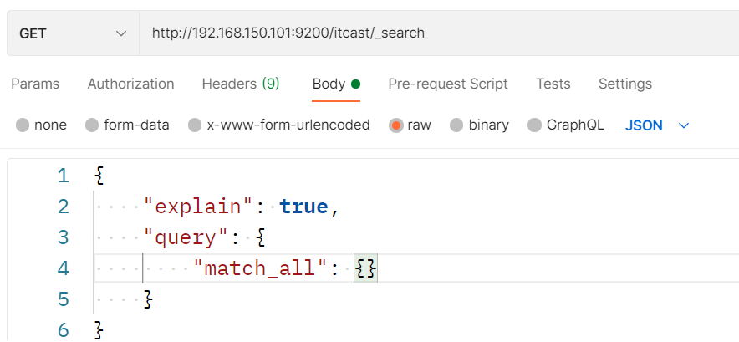Switch to the Params tab
739x342 pixels.
pos(35,84)
